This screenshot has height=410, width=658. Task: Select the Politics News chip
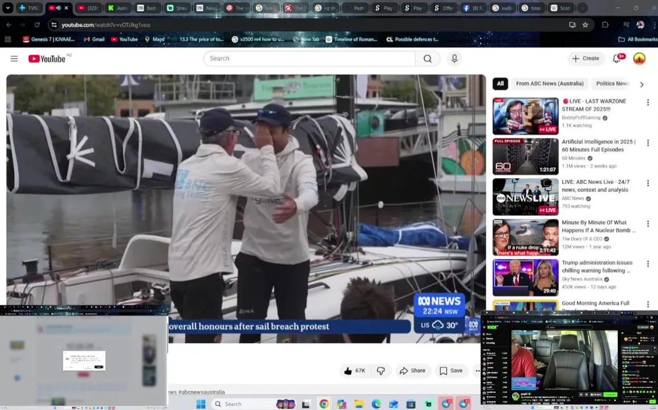(x=613, y=84)
